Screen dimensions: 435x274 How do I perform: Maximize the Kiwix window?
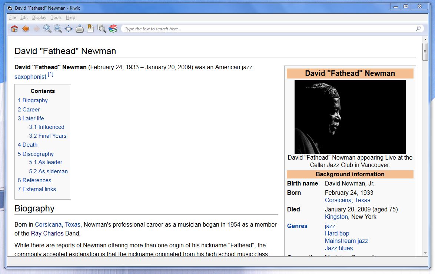(x=406, y=7)
